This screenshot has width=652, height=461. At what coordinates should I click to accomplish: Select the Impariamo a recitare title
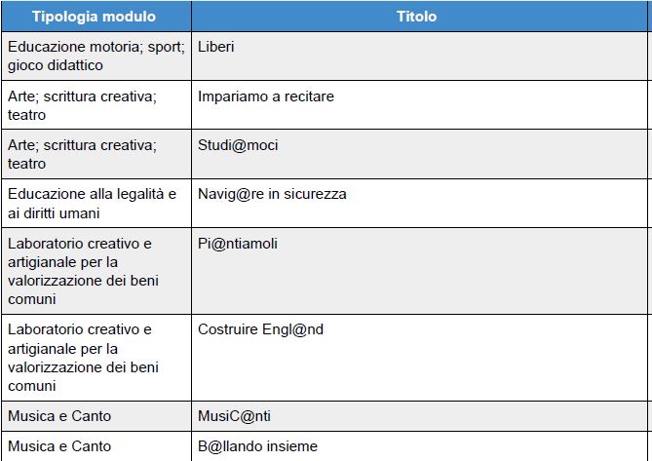pyautogui.click(x=266, y=96)
